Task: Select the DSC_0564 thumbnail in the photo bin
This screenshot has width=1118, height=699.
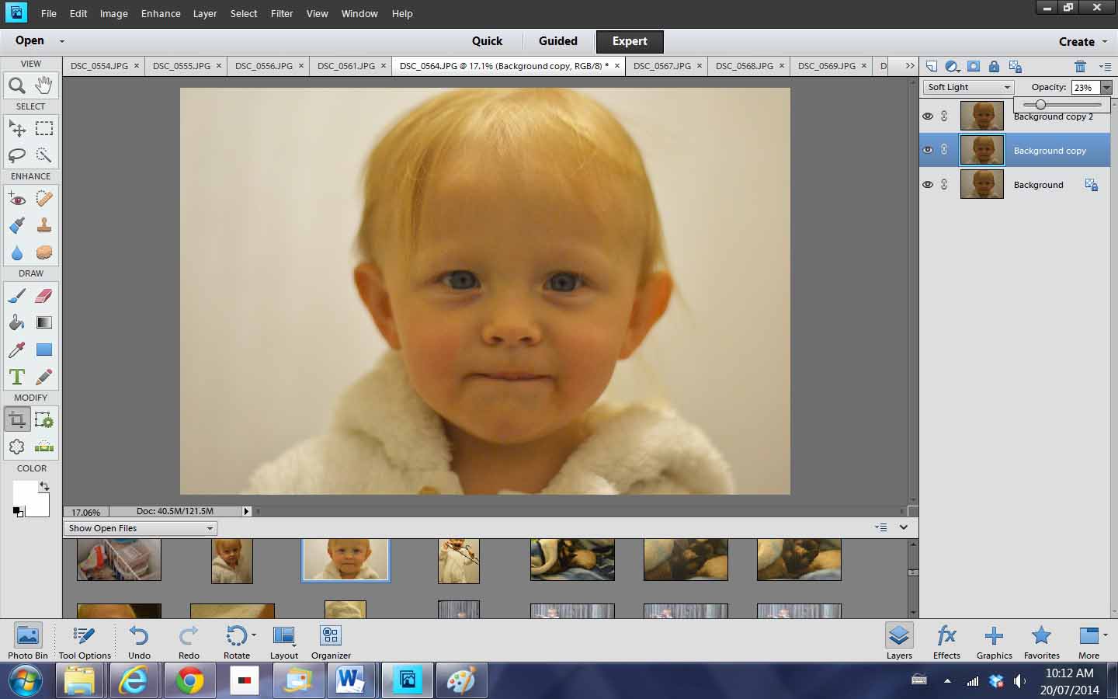Action: 345,559
